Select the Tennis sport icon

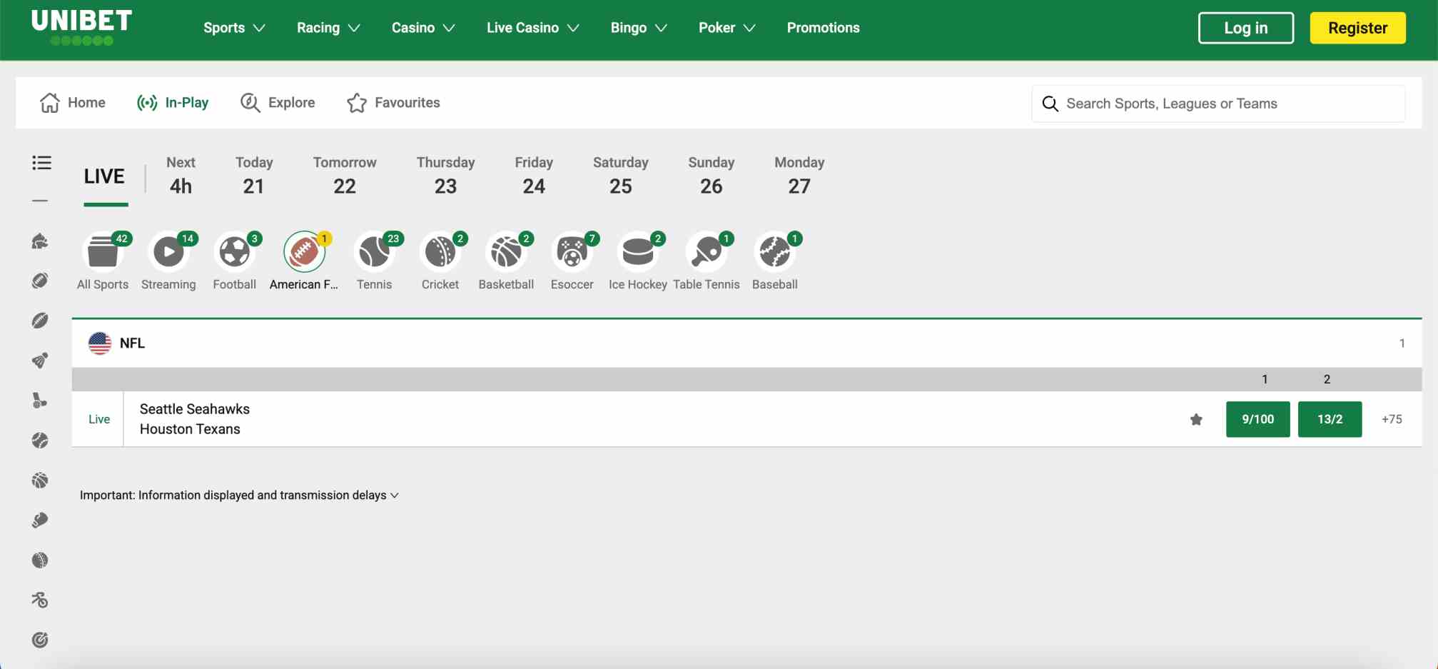click(375, 251)
